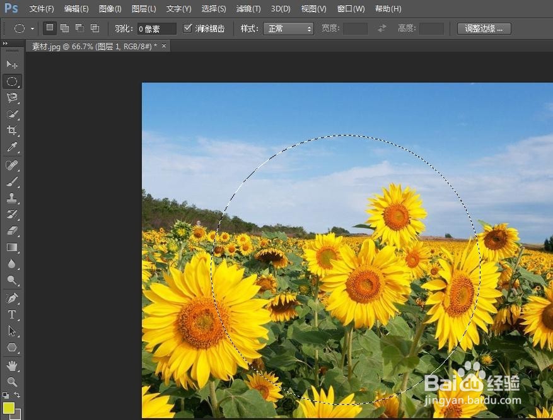Select the Blur tool
553x420 pixels.
point(11,264)
